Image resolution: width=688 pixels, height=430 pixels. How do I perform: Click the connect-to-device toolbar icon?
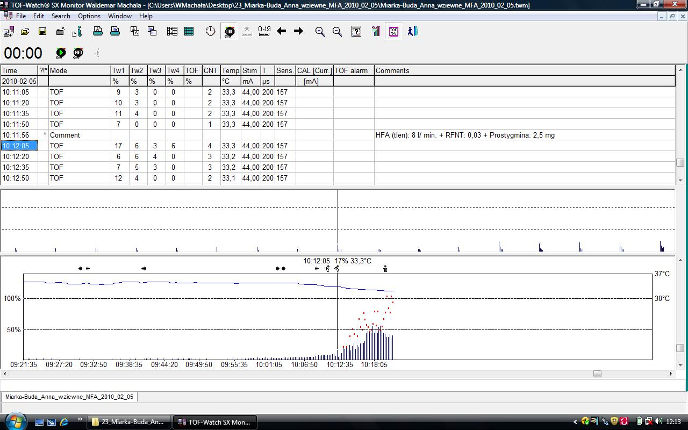pos(8,32)
